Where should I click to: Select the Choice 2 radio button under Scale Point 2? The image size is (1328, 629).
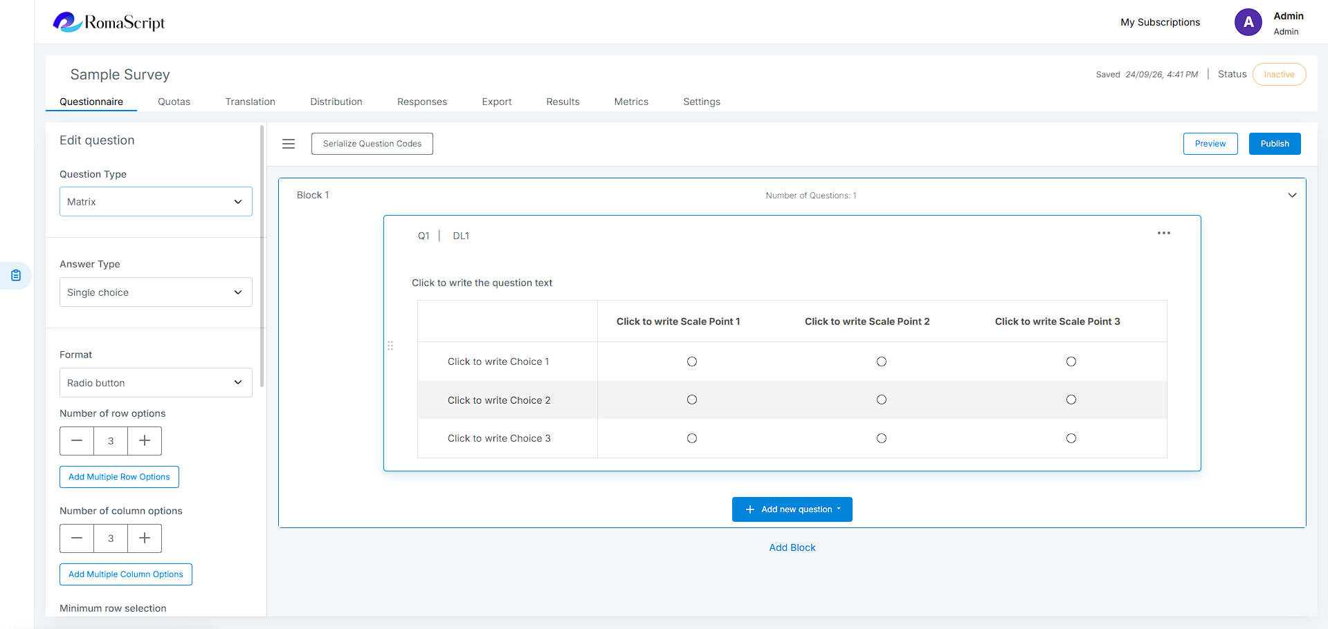click(882, 400)
